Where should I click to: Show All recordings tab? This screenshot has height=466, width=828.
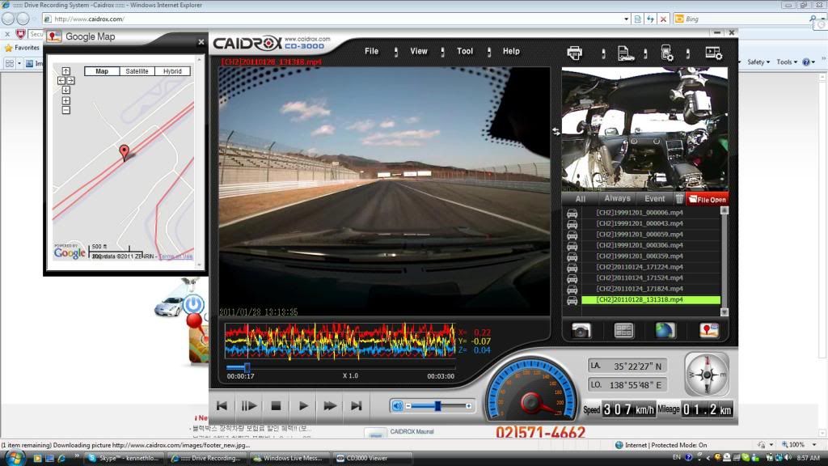click(x=581, y=199)
